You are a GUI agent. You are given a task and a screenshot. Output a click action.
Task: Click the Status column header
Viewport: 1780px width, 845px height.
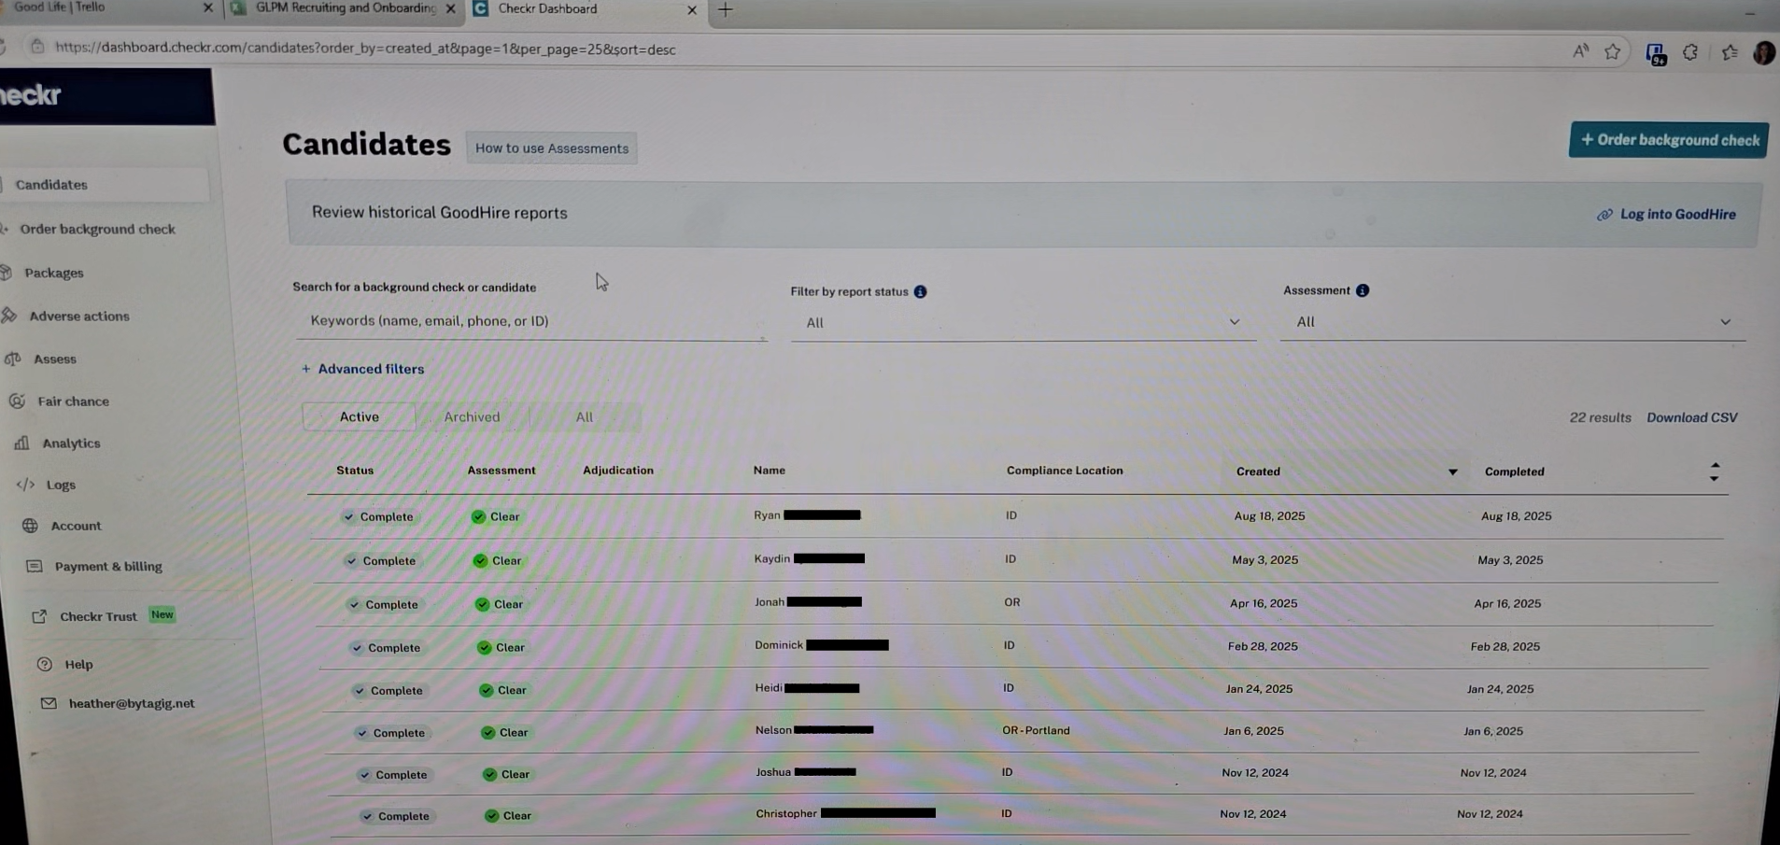pyautogui.click(x=355, y=471)
